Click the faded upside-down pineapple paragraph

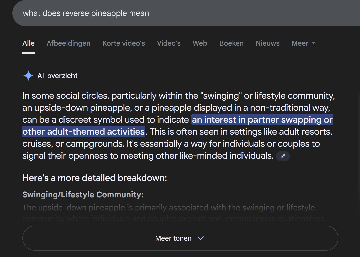(x=174, y=213)
